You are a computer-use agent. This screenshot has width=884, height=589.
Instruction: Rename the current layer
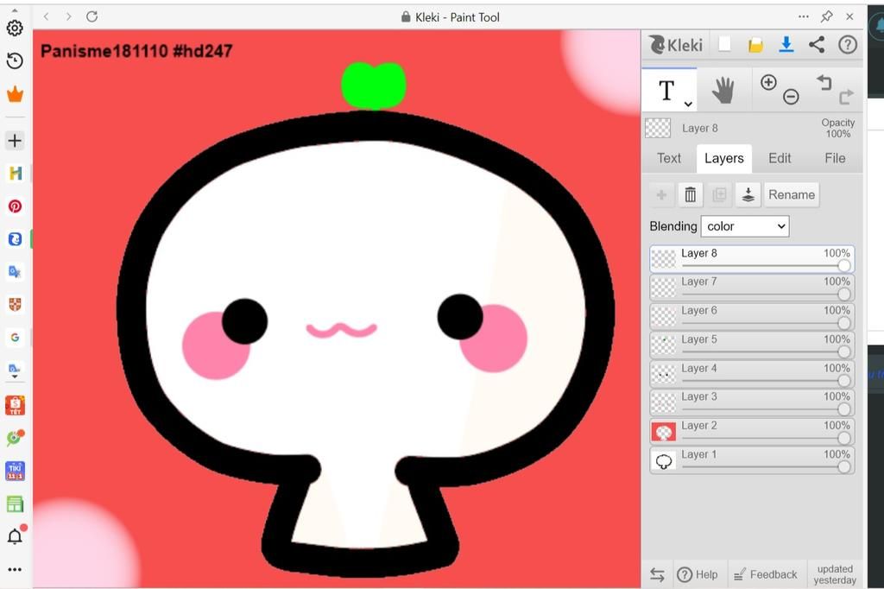point(792,194)
